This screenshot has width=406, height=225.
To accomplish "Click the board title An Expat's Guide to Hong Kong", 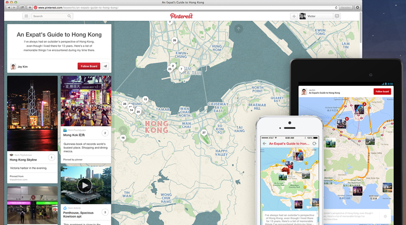I will point(59,35).
